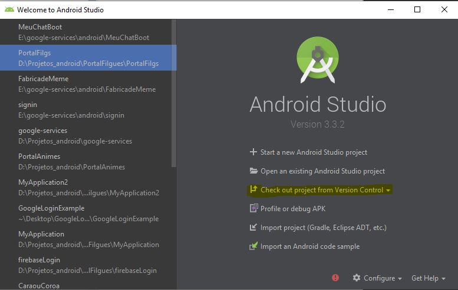Click the Version 3.3.2 text
The width and height of the screenshot is (458, 290).
coord(318,125)
